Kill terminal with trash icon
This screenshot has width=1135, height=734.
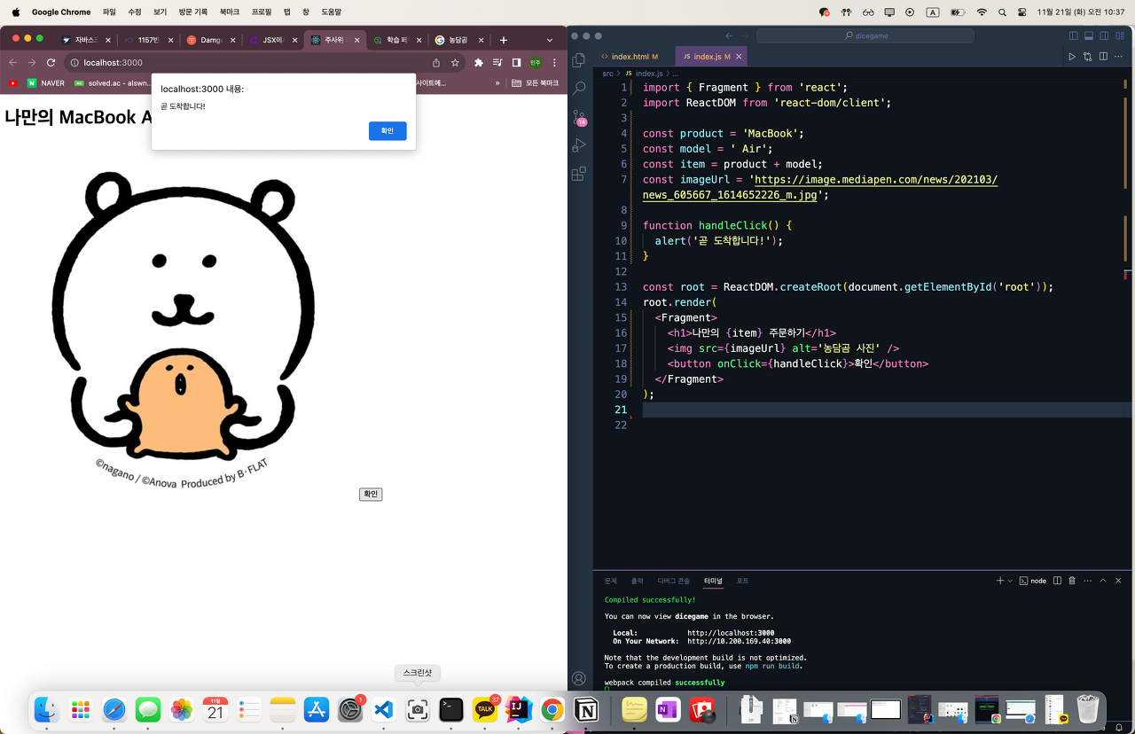click(x=1072, y=581)
